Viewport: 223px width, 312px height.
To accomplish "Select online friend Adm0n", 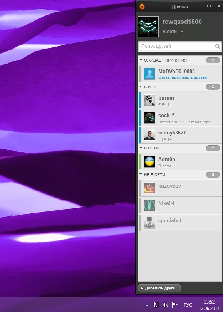I will click(180, 161).
